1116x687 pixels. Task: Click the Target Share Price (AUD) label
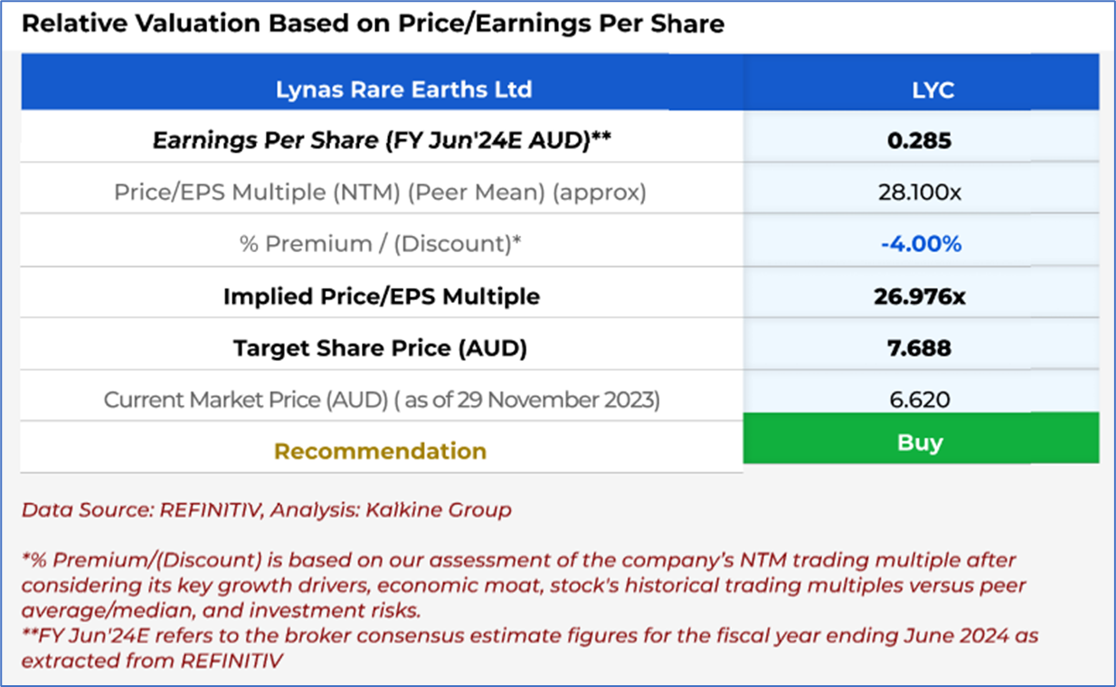point(380,348)
